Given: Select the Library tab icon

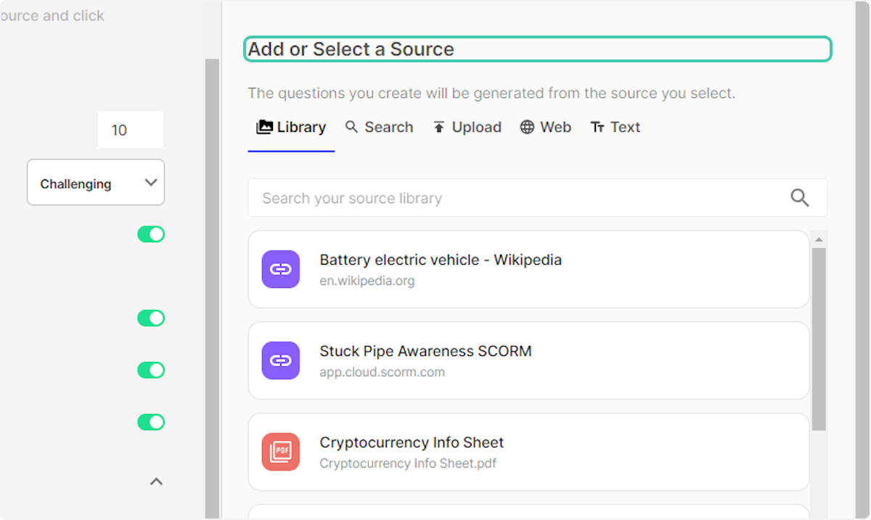Looking at the screenshot, I should click(x=265, y=126).
